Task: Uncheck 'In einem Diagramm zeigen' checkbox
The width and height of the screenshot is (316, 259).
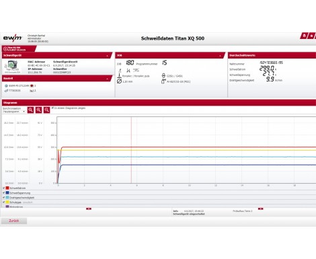Action: [x=52, y=108]
